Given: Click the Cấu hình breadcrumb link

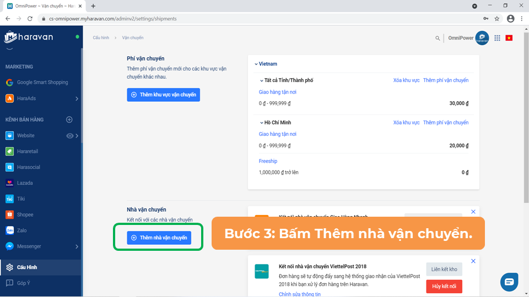Looking at the screenshot, I should click(x=101, y=38).
